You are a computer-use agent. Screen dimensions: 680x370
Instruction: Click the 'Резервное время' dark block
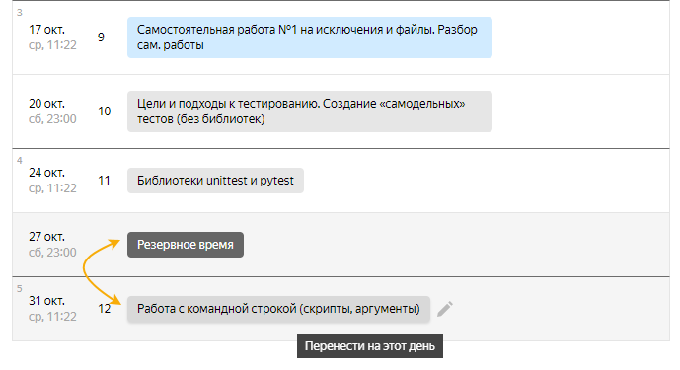coord(186,245)
